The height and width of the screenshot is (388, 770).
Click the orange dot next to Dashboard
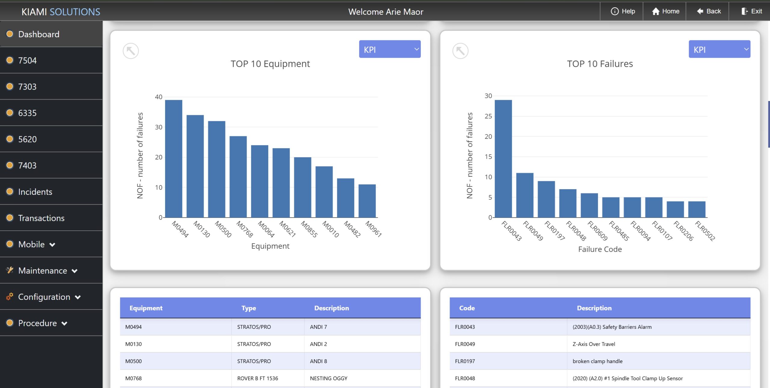[x=9, y=34]
